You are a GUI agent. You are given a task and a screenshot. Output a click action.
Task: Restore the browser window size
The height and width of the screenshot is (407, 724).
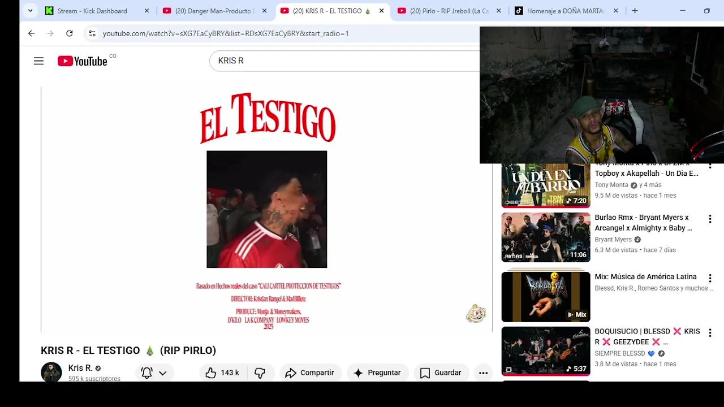706,11
